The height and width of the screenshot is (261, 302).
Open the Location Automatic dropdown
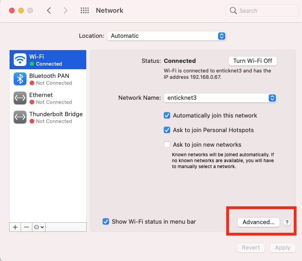point(167,36)
